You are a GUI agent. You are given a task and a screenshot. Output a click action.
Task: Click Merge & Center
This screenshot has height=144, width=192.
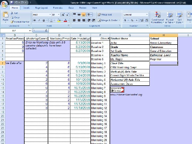pos(108,20)
